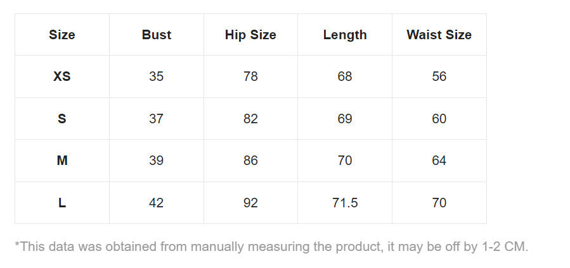Click the L waist size value 70
The width and height of the screenshot is (570, 268).
point(439,203)
